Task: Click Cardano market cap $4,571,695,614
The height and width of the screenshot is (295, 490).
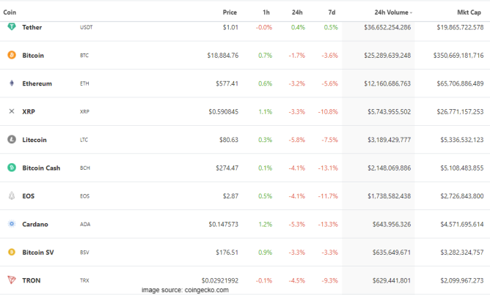Action: tap(462, 224)
